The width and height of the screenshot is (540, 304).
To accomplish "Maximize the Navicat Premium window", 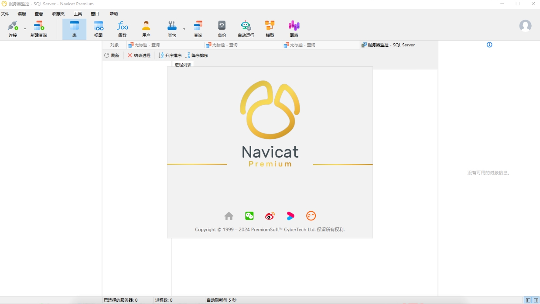I will [x=518, y=4].
